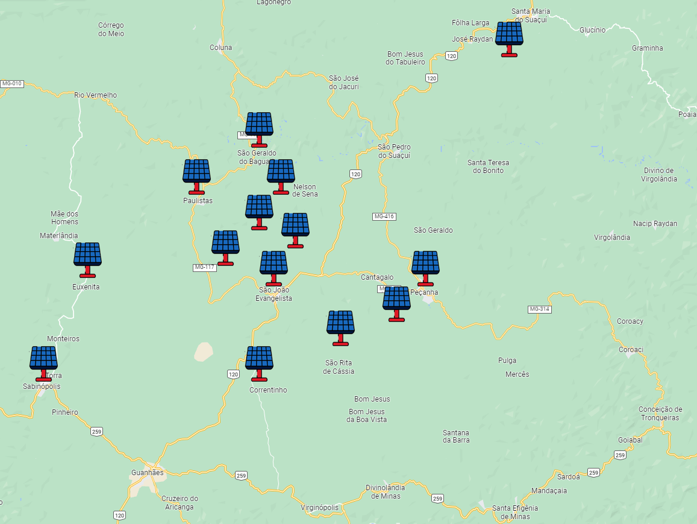Viewport: 697px width, 524px height.
Task: Select solar panel left of Nelson de Sena label
Action: point(281,175)
